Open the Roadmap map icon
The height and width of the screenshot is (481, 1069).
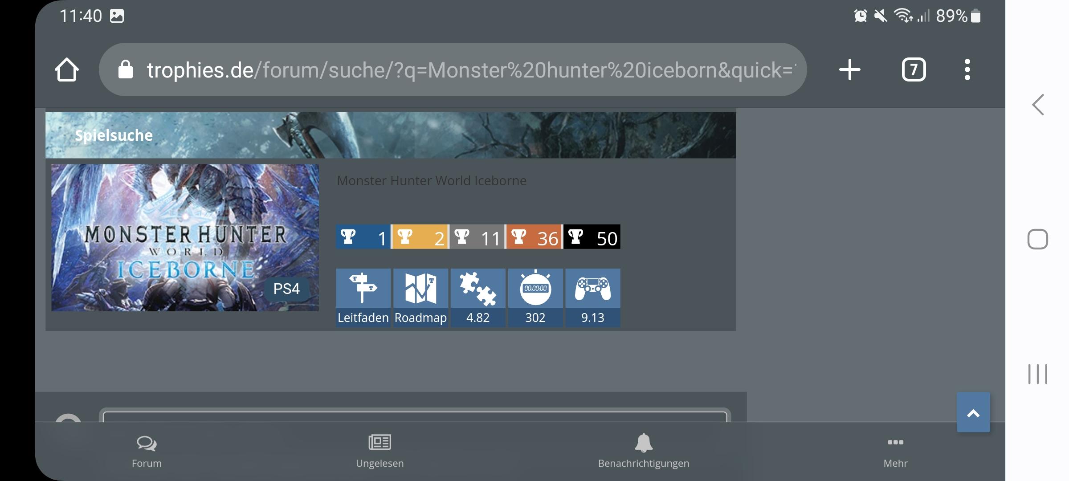pos(420,297)
